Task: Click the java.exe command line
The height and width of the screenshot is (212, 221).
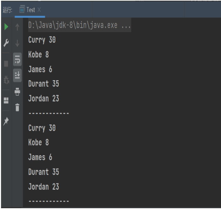Action: click(x=80, y=25)
